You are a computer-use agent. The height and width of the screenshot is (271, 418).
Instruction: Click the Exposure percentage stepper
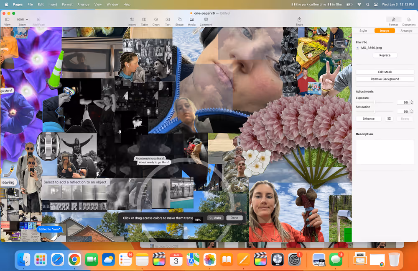[x=412, y=102]
